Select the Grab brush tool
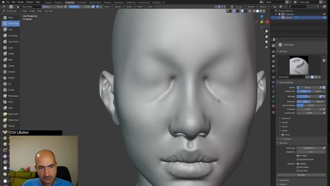This screenshot has height=186, width=330. coord(11,108)
